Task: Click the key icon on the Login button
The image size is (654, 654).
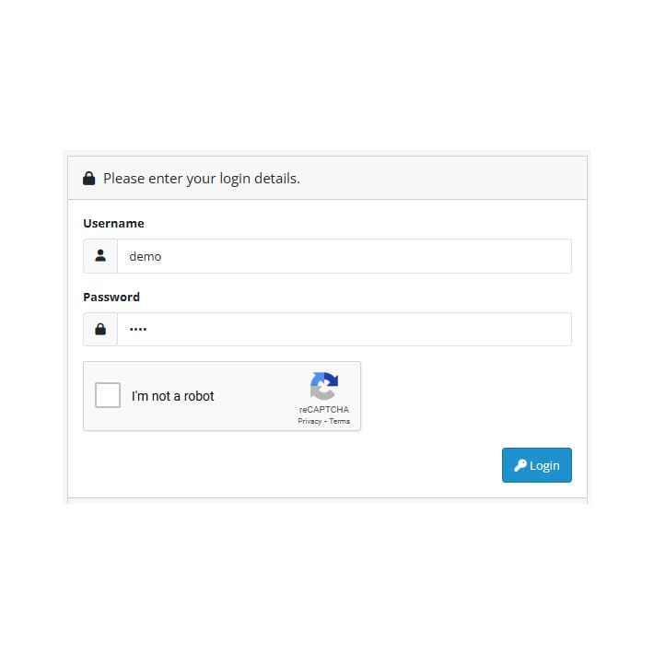Action: [520, 465]
